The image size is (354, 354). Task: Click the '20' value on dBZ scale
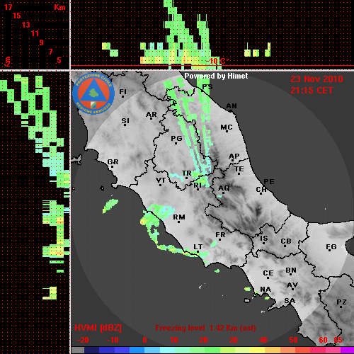[203, 340]
